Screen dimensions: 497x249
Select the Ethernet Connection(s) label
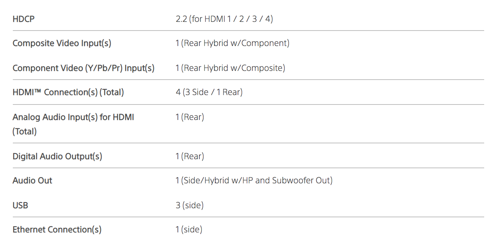57,229
